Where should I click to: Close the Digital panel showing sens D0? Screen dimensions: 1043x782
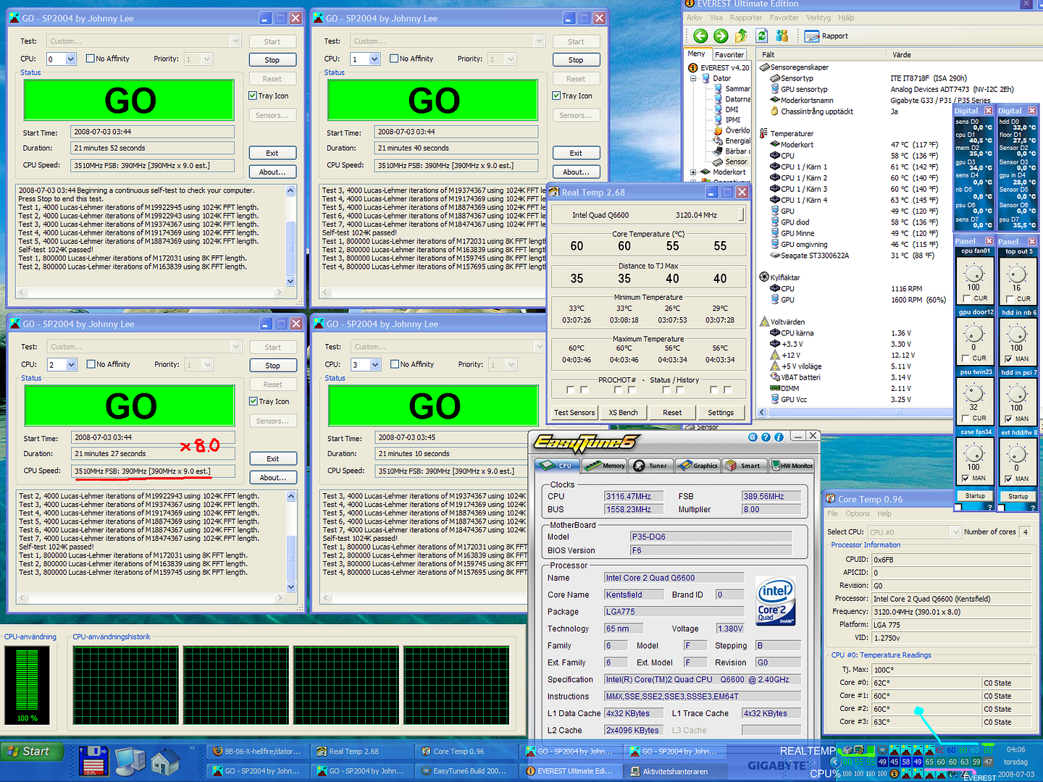[x=988, y=111]
